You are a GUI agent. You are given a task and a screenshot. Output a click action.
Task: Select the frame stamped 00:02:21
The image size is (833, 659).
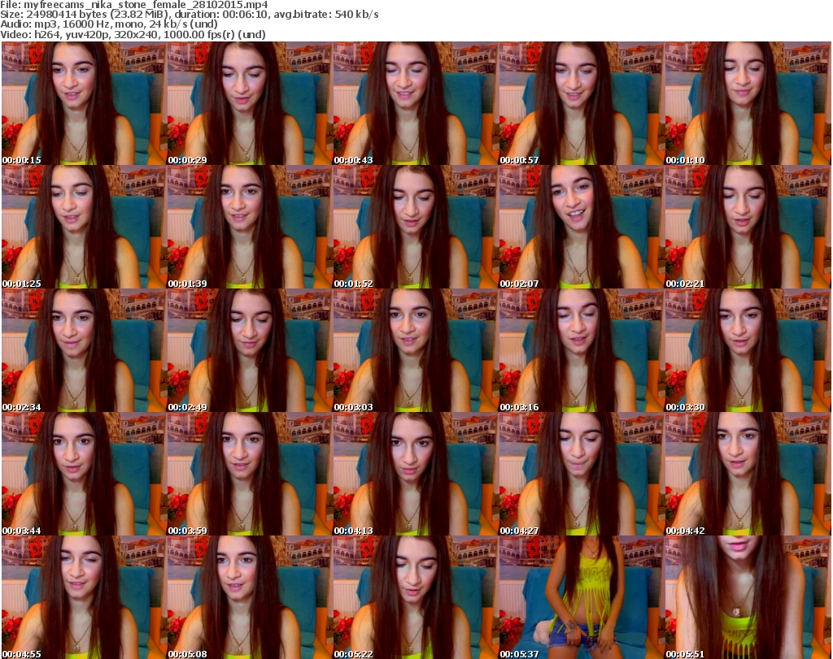pos(748,227)
